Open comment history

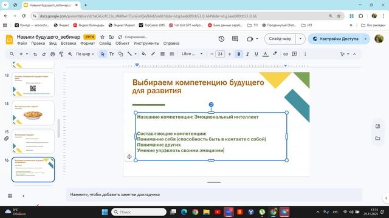235,39
